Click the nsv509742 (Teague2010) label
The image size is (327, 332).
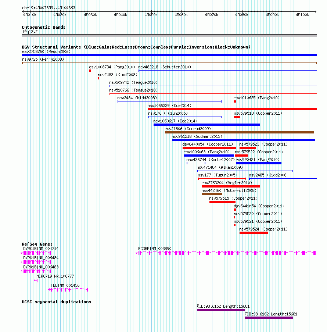(x=133, y=83)
